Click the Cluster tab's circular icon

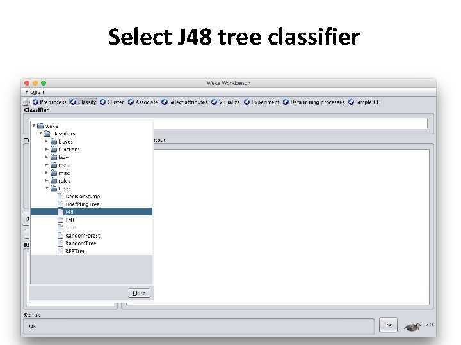pyautogui.click(x=102, y=102)
